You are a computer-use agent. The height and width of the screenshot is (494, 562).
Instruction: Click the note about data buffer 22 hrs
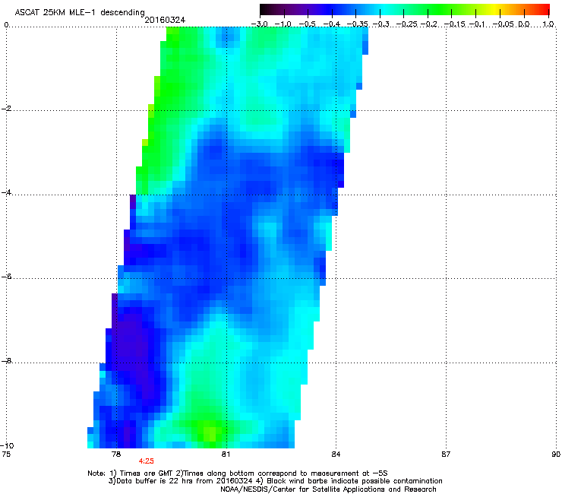181,481
